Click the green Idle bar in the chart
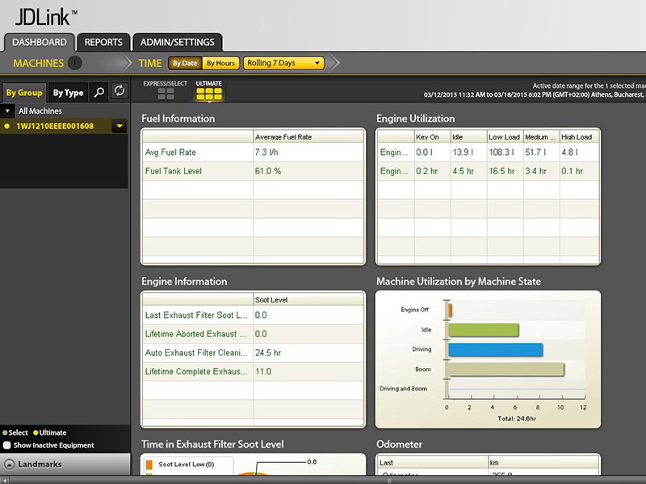The image size is (646, 484). [x=483, y=330]
